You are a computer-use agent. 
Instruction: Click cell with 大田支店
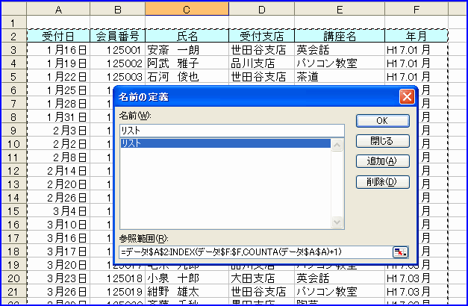261,278
